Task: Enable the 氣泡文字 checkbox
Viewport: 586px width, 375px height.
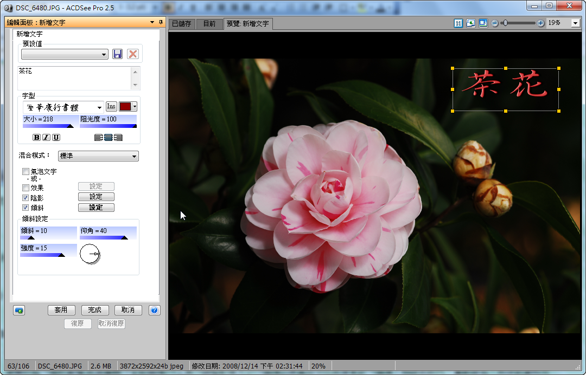Action: coord(26,172)
